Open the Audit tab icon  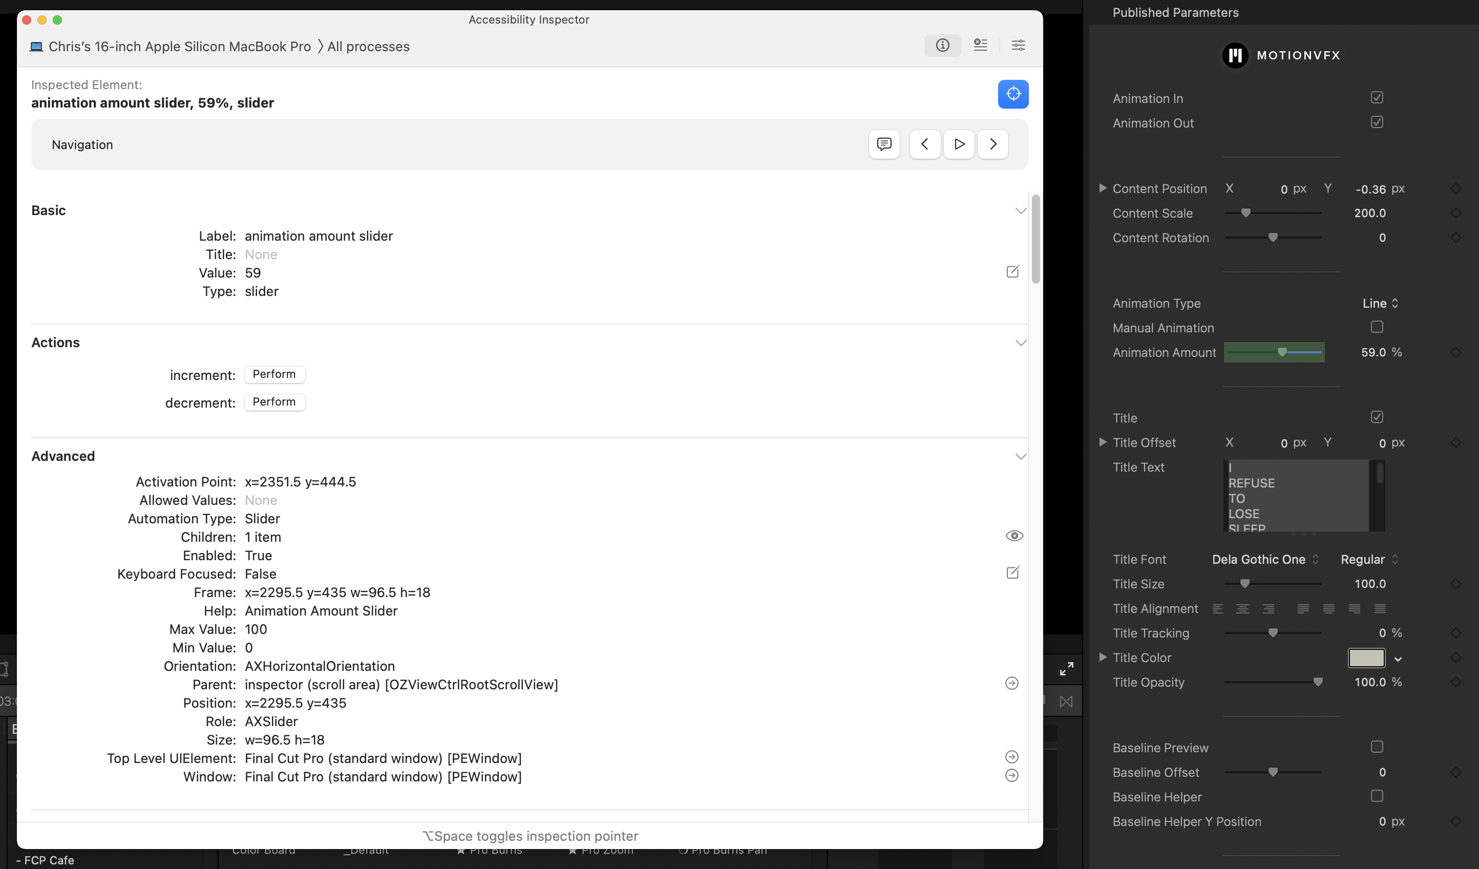[980, 45]
